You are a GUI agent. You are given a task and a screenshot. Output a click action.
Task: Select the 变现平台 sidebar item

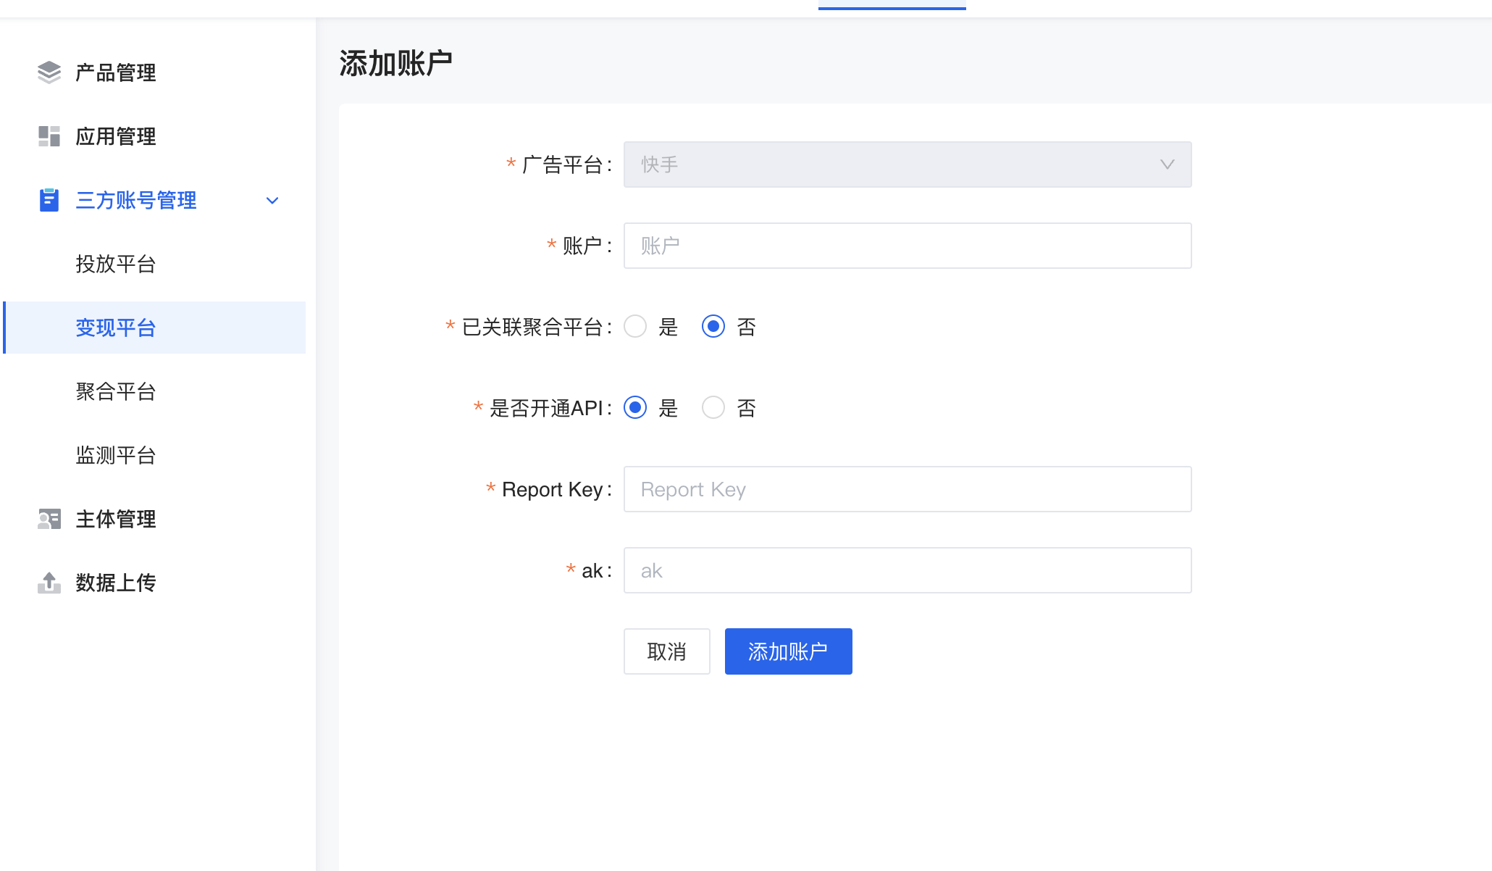pyautogui.click(x=116, y=328)
